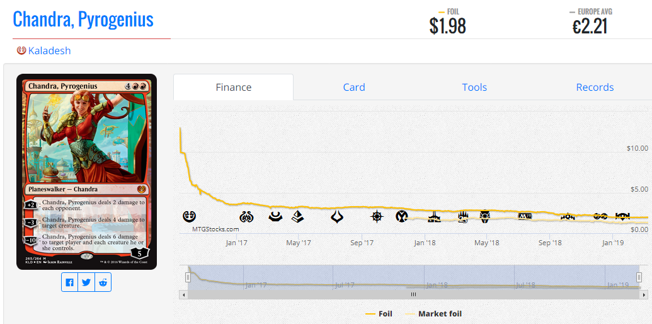
Task: Click the right range navigator handle
Action: [x=639, y=277]
